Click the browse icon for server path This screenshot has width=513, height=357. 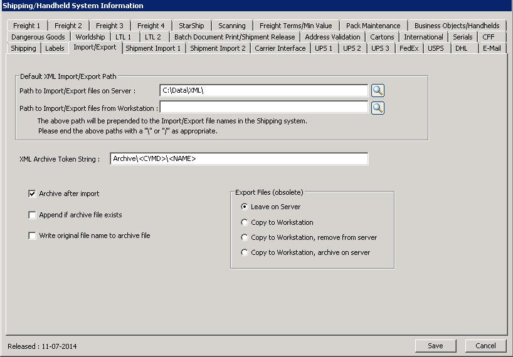pyautogui.click(x=378, y=91)
